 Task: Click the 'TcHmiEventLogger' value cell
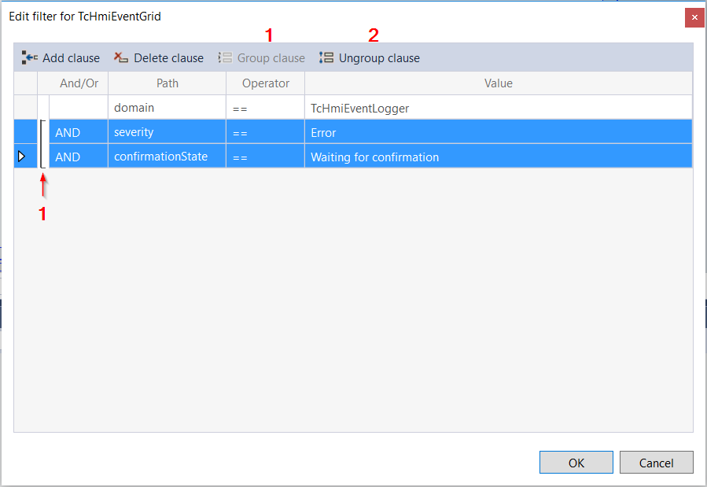coord(499,108)
